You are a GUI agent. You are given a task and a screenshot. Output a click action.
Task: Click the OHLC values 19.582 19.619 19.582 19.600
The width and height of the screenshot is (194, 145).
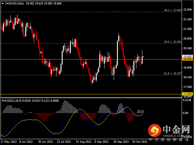click(44, 4)
